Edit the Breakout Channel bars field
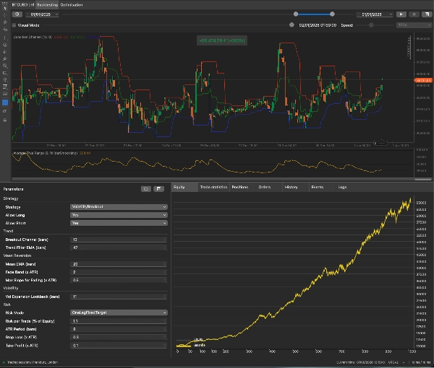 click(119, 240)
